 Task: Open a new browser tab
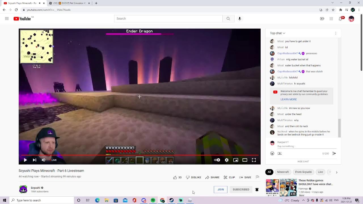point(96,3)
